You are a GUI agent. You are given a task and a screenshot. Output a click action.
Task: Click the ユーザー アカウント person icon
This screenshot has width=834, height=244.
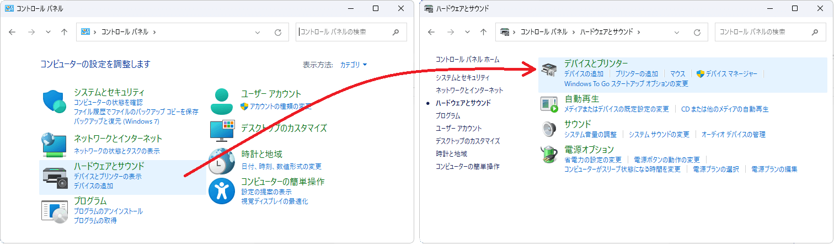tap(222, 100)
